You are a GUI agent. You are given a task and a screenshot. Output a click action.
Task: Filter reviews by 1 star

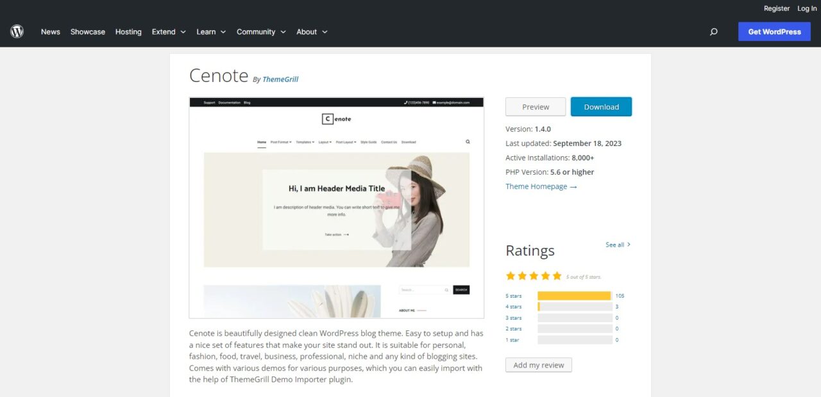512,340
